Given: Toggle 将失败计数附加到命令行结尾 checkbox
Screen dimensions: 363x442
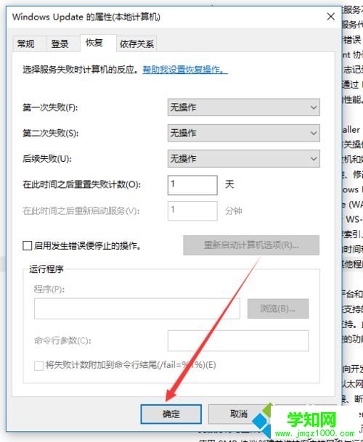Looking at the screenshot, I should [x=38, y=366].
